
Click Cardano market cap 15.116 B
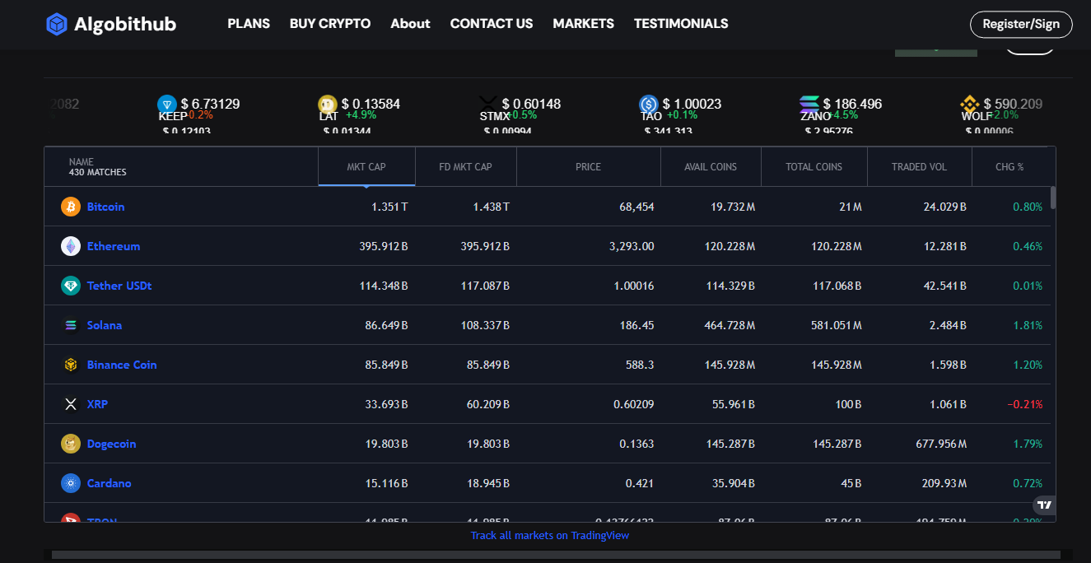point(386,483)
